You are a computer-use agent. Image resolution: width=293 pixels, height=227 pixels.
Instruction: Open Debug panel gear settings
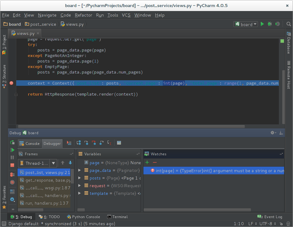pos(273,133)
